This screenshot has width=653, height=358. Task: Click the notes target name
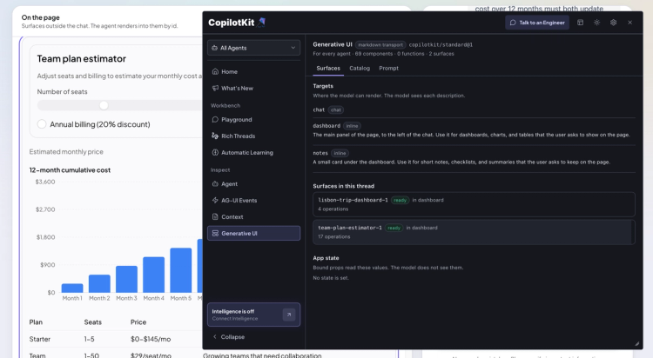tap(320, 153)
